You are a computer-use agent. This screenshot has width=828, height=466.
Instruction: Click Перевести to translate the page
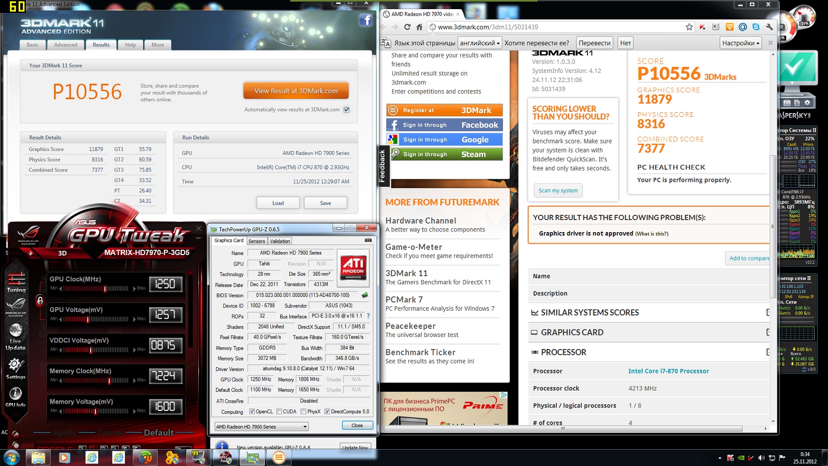pos(594,43)
